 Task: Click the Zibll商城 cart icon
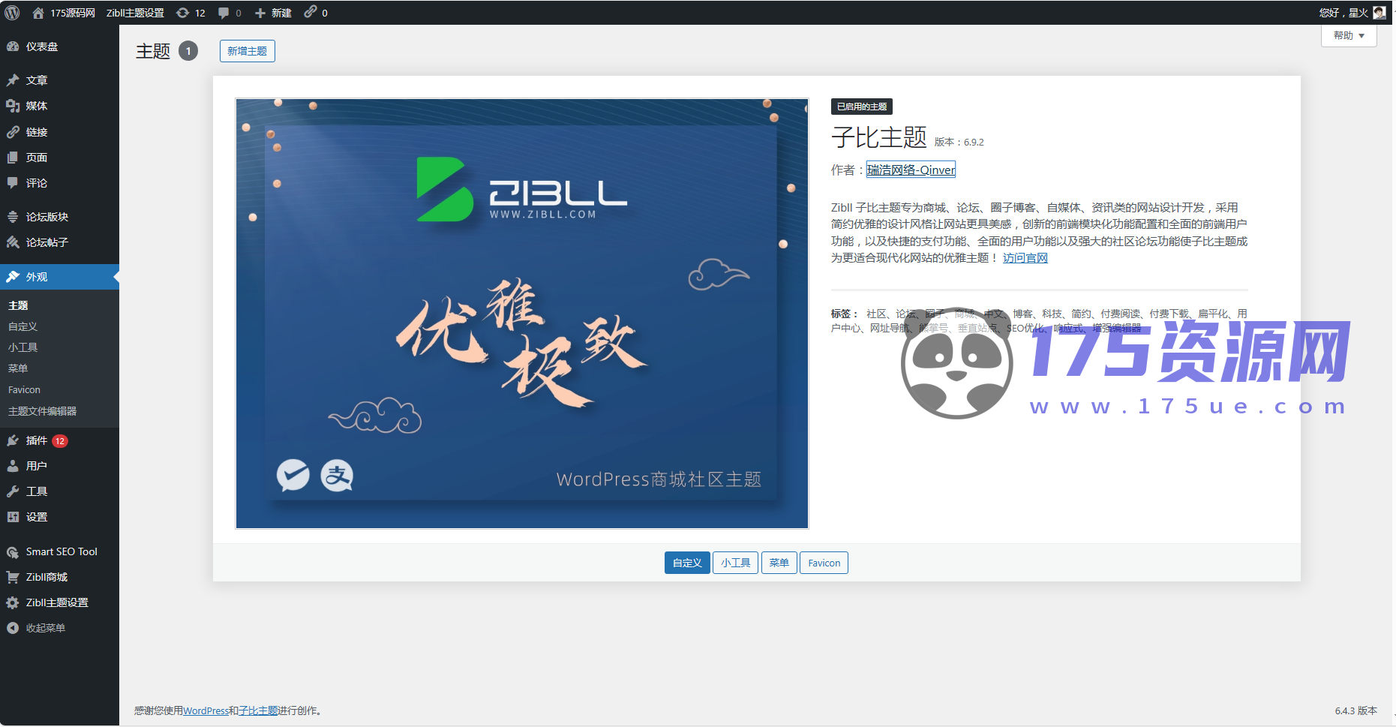13,577
